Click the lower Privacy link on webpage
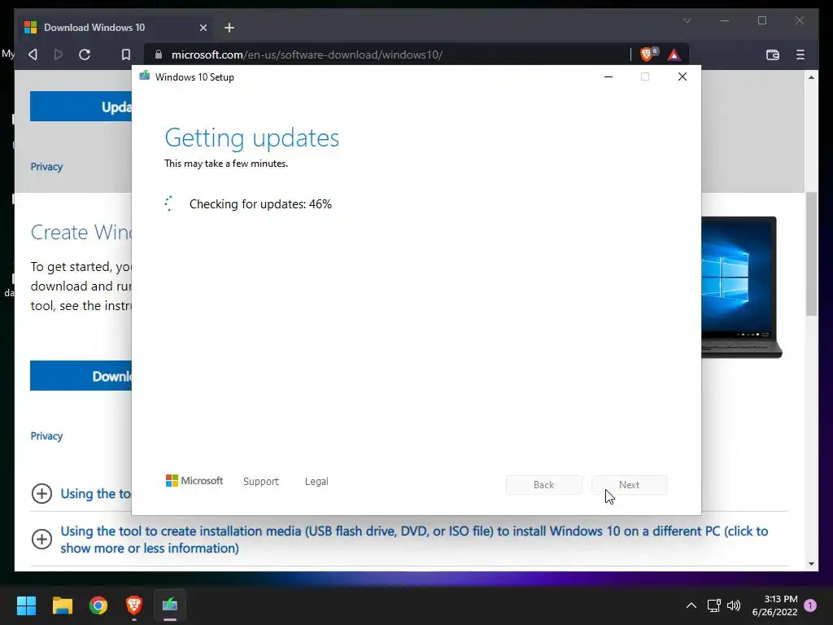The image size is (833, 625). click(46, 436)
